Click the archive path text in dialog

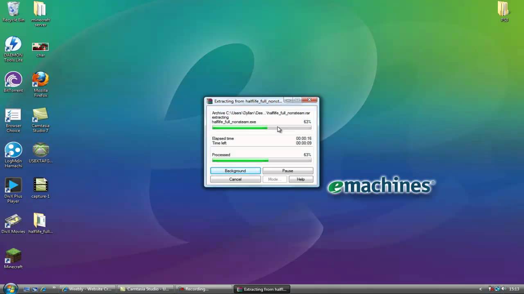[261, 113]
